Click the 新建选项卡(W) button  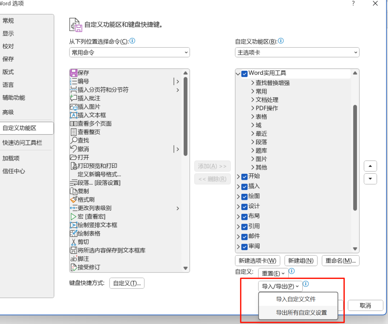click(257, 260)
